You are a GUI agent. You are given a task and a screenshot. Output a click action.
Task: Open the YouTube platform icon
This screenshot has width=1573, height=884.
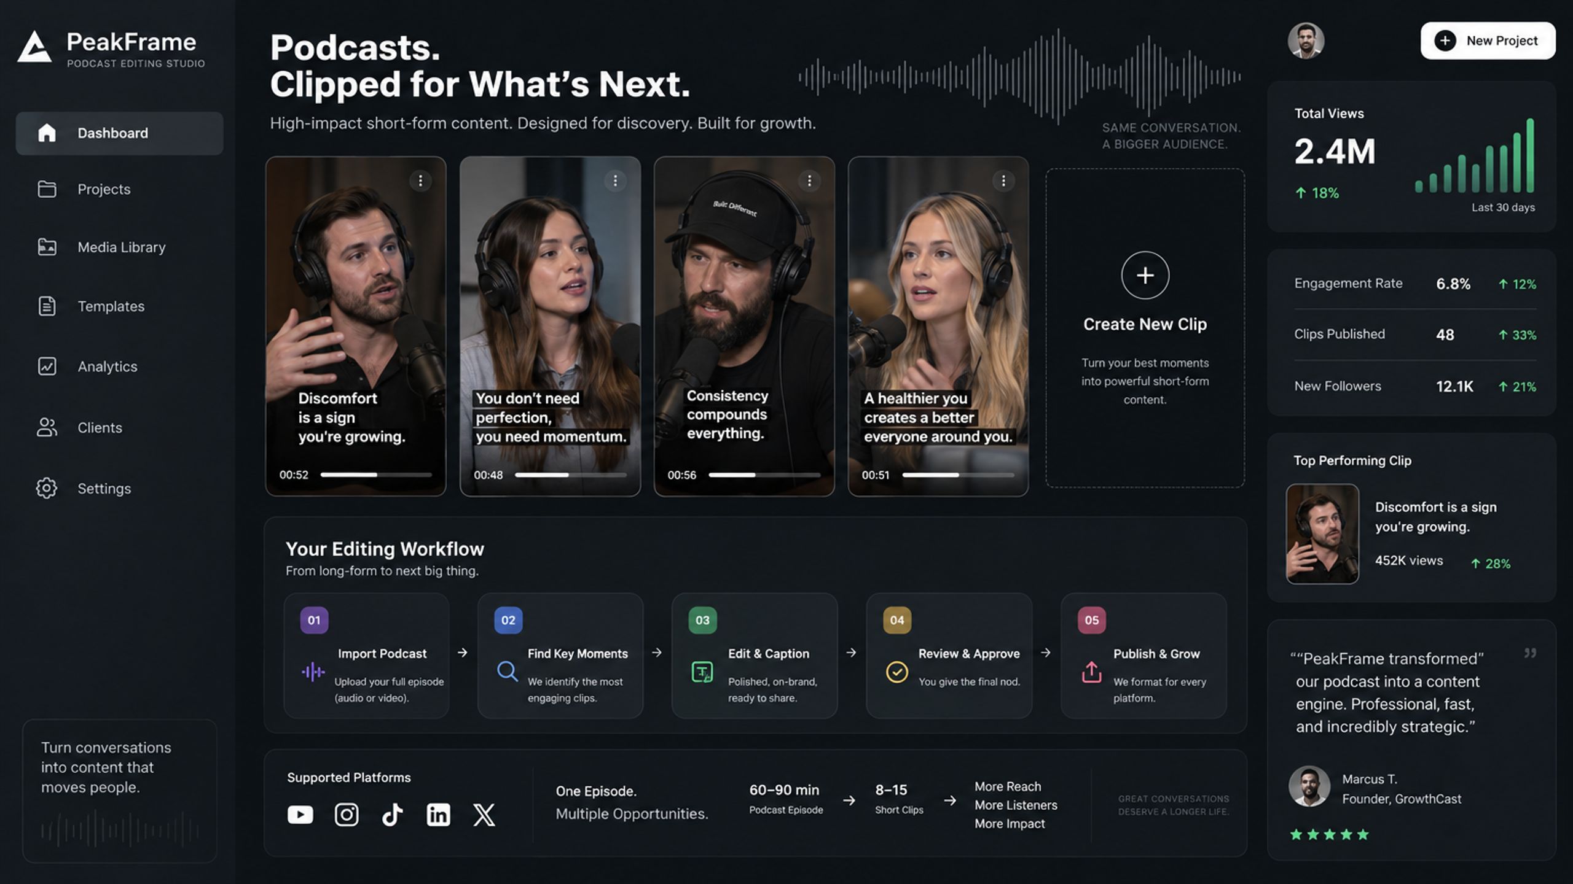[x=300, y=815]
